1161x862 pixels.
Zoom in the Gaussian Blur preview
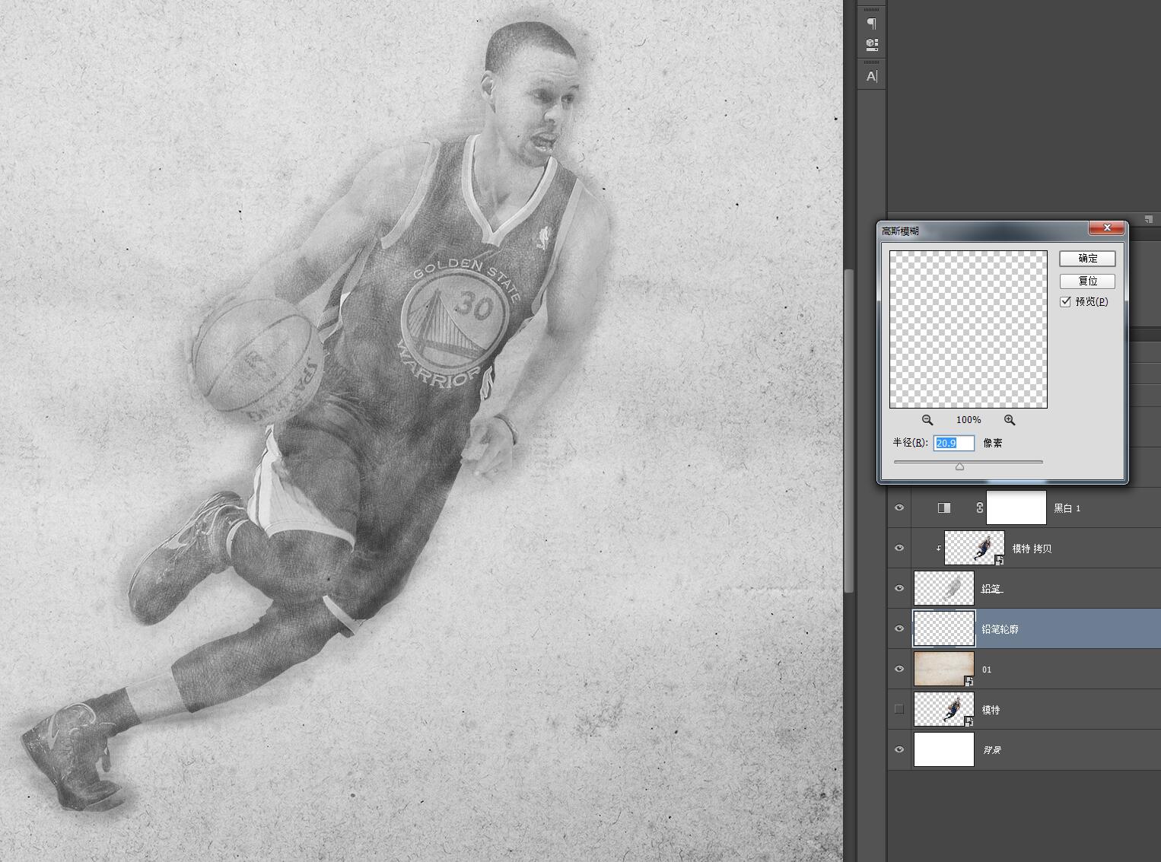[x=1010, y=420]
